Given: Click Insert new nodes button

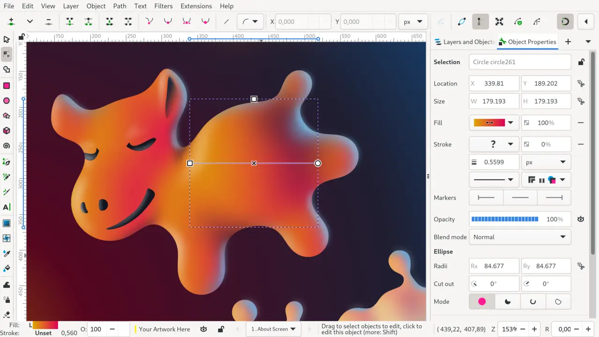Looking at the screenshot, I should [x=11, y=22].
